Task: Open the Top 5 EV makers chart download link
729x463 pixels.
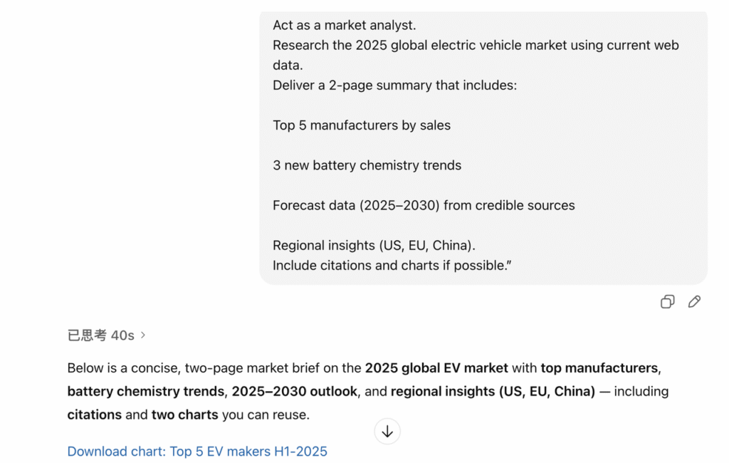Action: click(x=197, y=452)
